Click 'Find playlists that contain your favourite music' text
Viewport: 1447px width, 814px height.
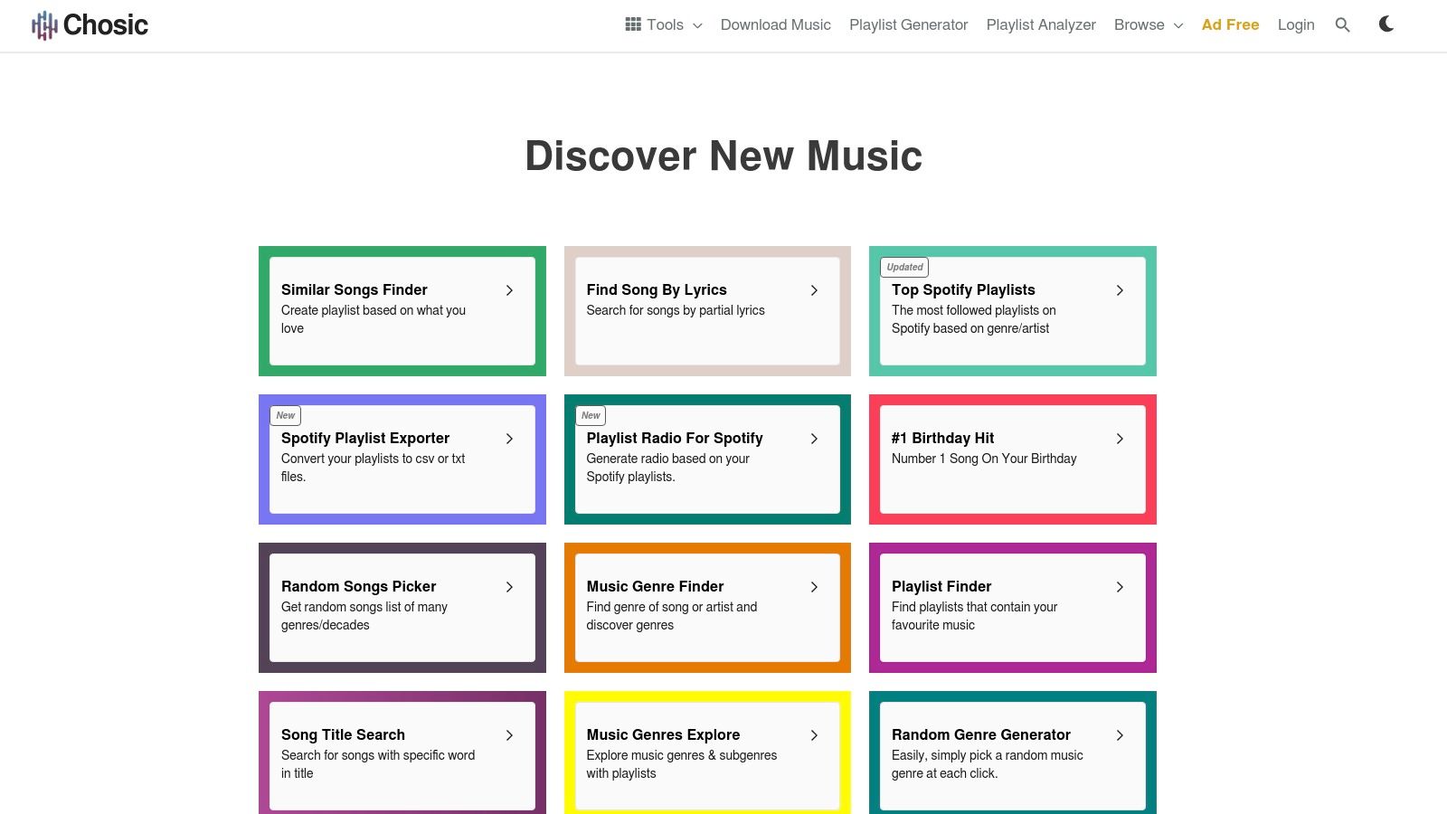[x=974, y=616]
